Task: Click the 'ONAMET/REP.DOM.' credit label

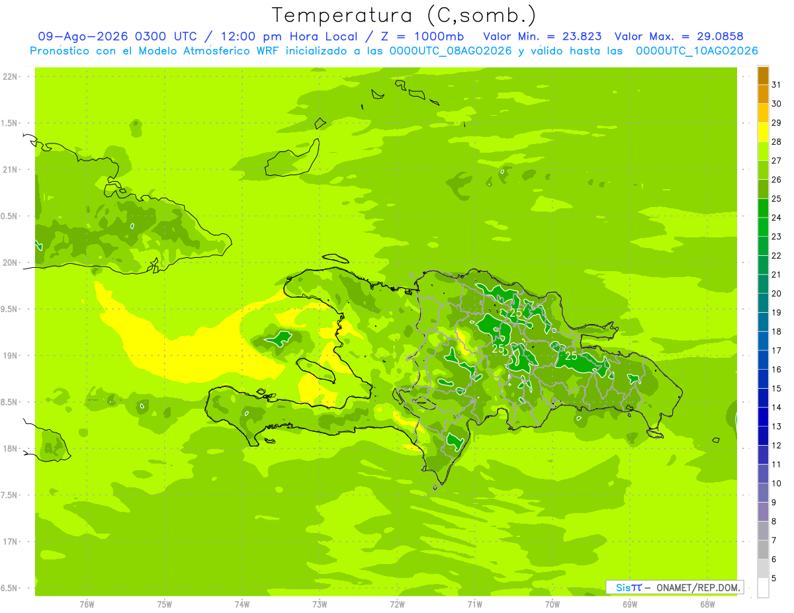Action: tap(698, 587)
